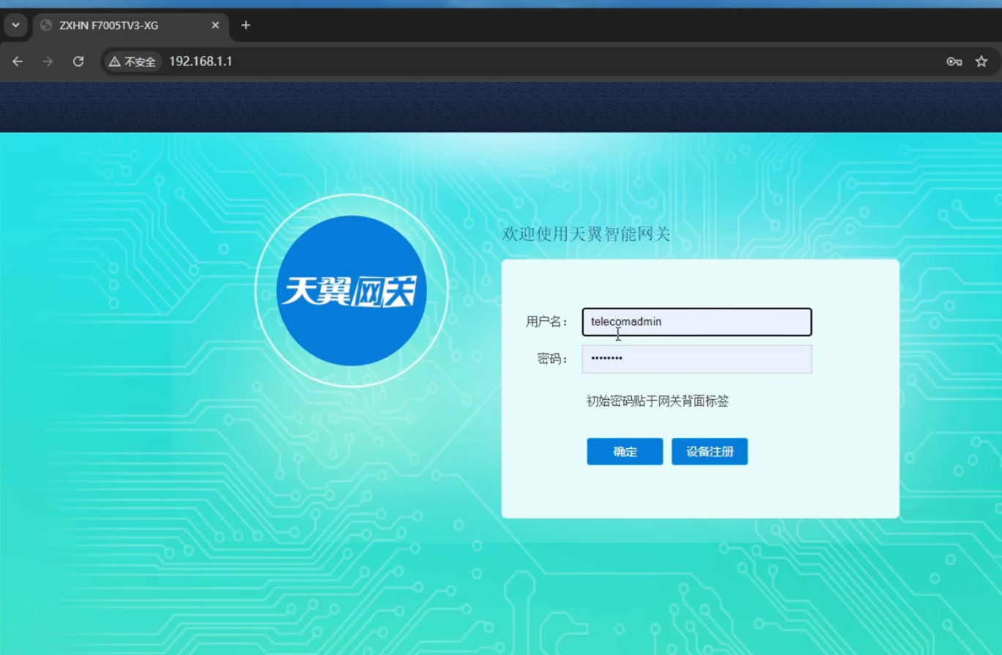Click the 欢迎使用天翼智能网关 heading

click(x=586, y=235)
